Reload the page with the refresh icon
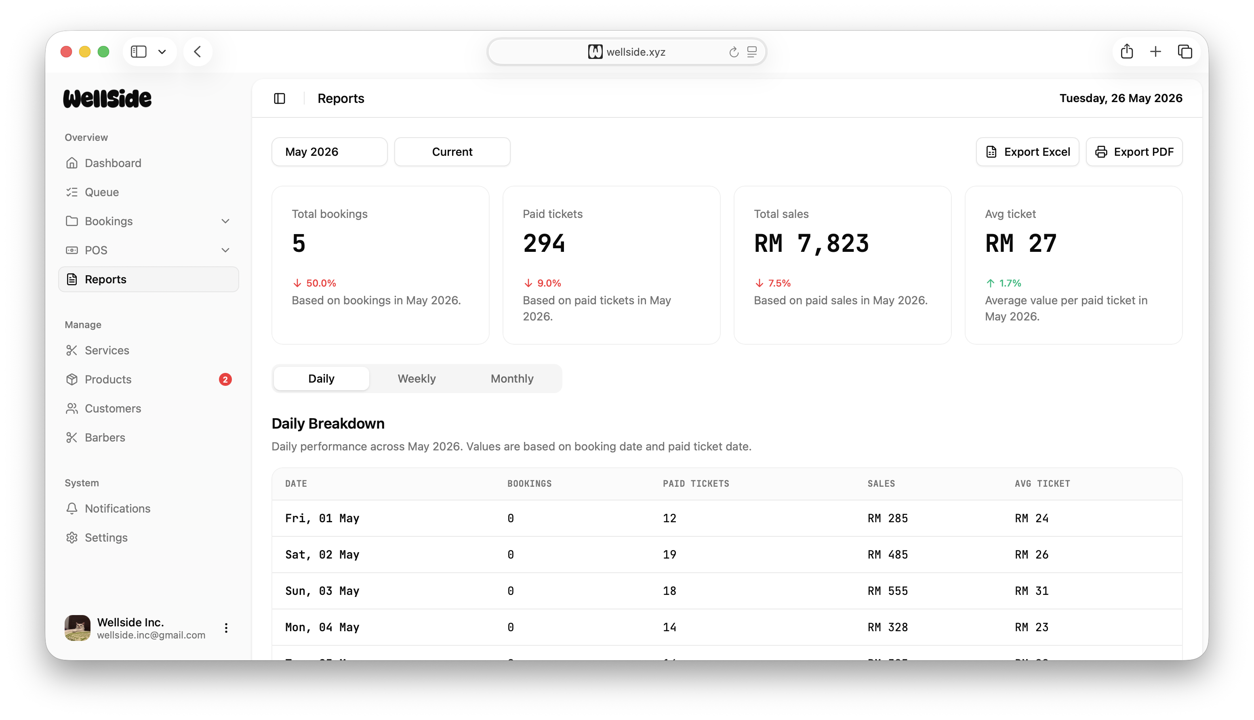This screenshot has width=1254, height=720. 733,52
